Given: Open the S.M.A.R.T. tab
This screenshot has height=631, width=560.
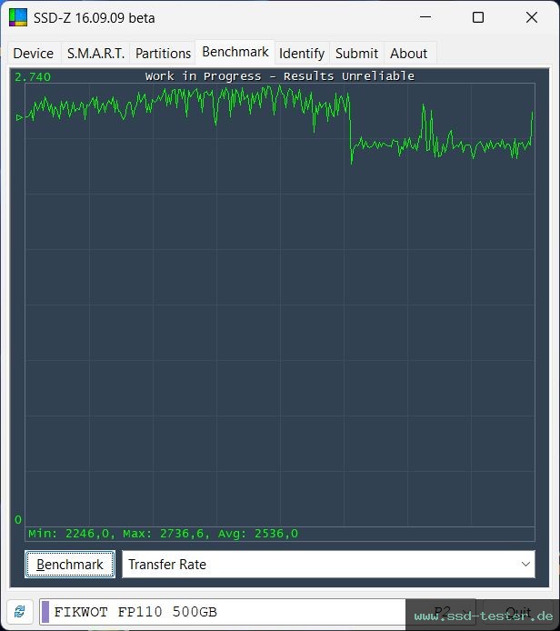Looking at the screenshot, I should tap(95, 53).
